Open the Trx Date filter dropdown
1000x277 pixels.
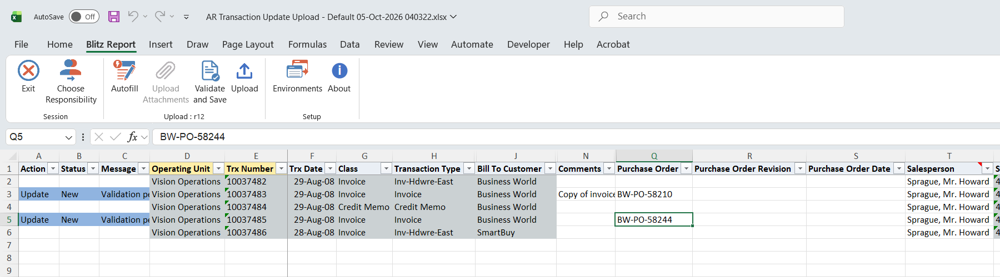coord(330,168)
